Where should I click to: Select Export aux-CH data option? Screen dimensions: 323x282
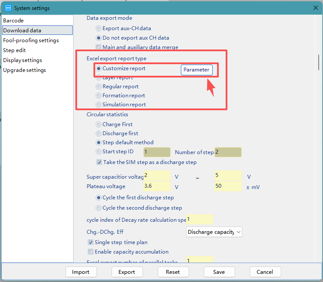tap(99, 28)
